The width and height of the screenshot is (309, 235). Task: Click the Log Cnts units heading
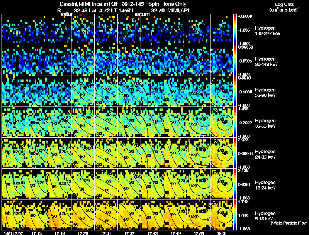284,7
